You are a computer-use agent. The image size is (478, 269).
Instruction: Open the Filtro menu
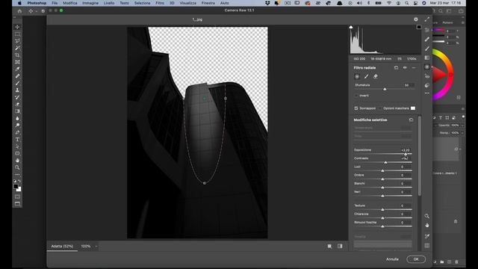click(x=160, y=3)
